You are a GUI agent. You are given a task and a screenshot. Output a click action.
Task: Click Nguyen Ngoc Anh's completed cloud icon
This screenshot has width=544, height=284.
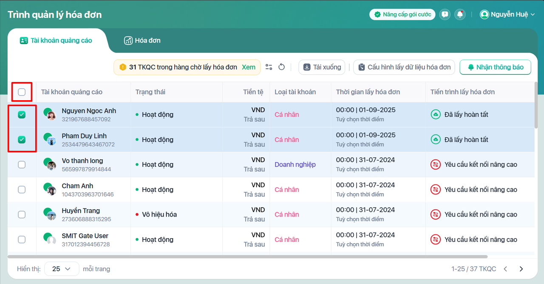[435, 115]
